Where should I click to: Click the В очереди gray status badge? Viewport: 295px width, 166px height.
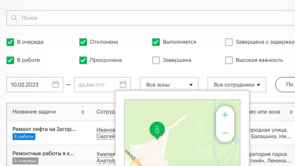[25, 161]
